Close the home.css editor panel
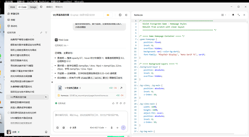 click(244, 15)
